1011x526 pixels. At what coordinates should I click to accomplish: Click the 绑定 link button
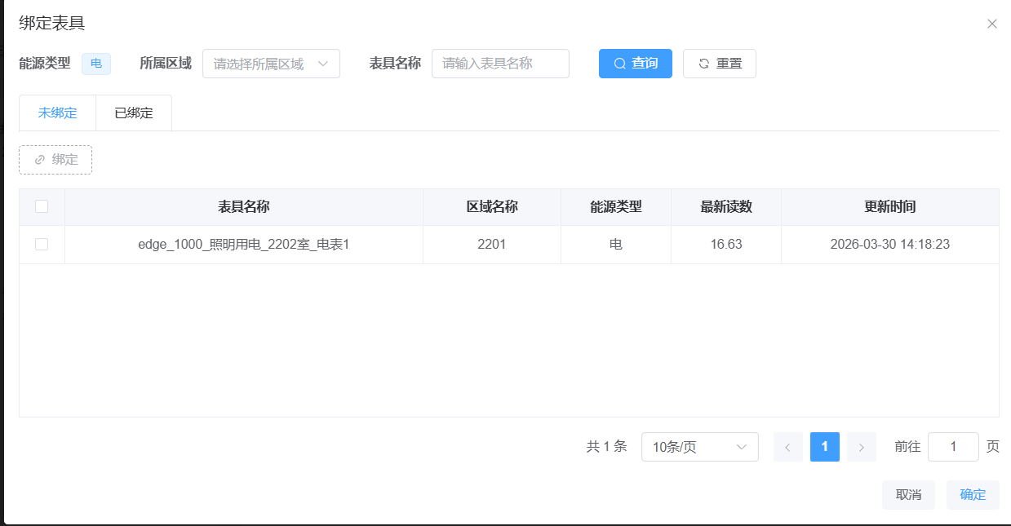(55, 160)
